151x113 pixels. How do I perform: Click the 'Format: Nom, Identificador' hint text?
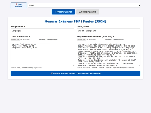coord(26,68)
